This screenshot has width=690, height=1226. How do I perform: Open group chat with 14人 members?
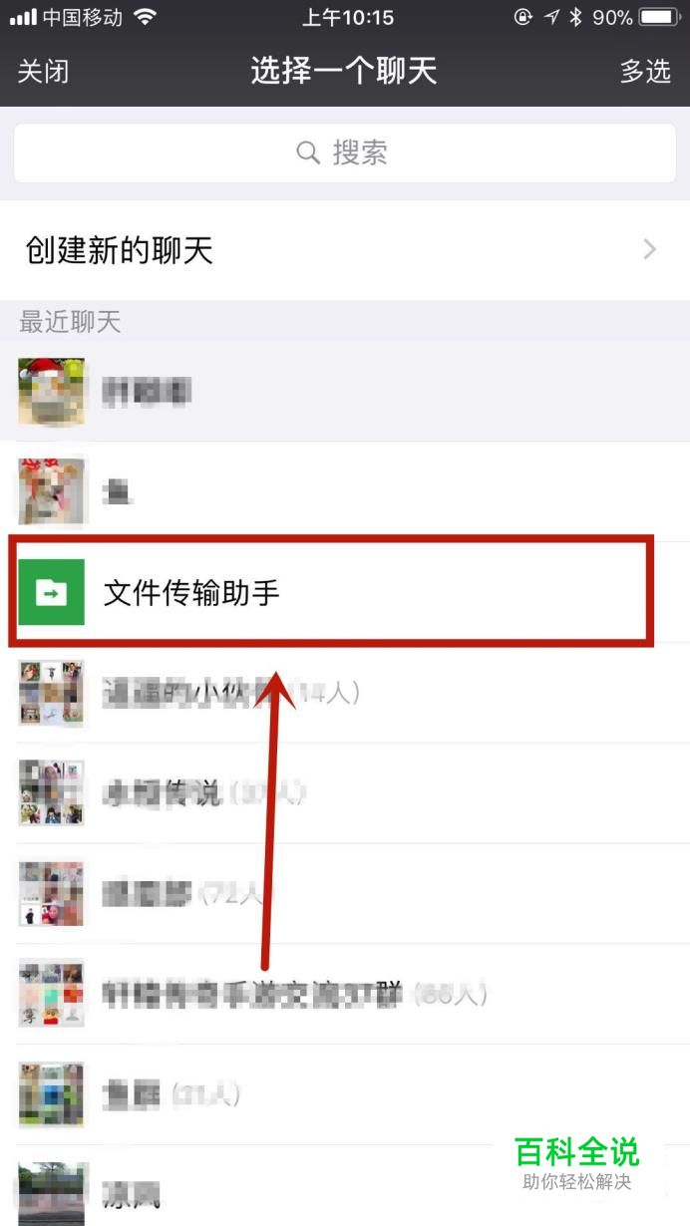(345, 693)
